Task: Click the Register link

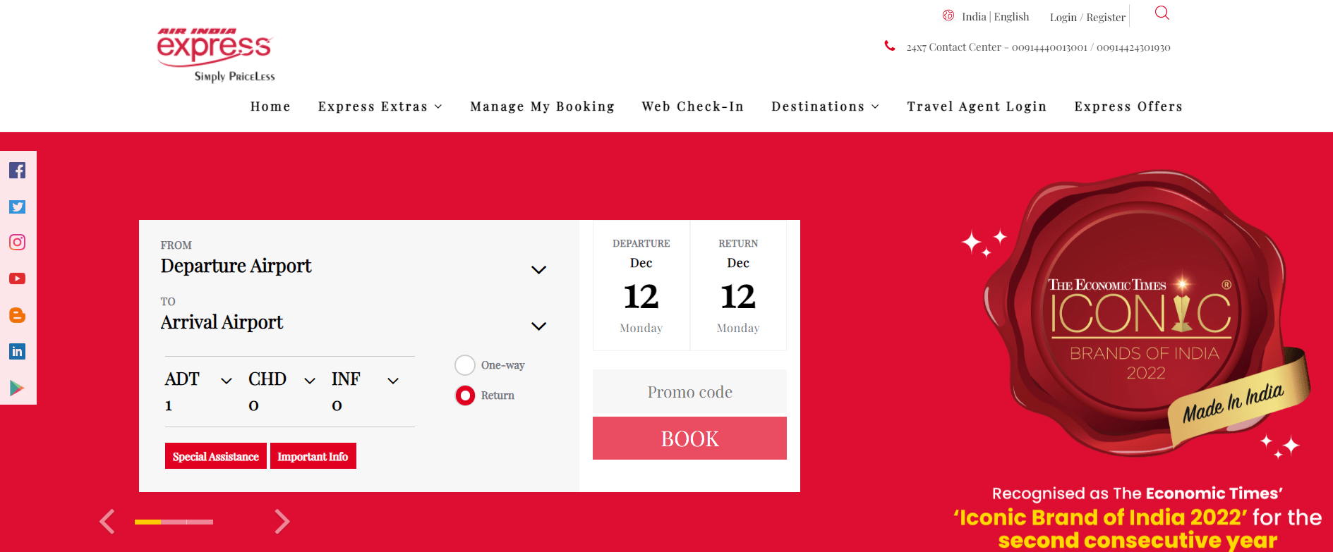Action: pyautogui.click(x=1106, y=18)
